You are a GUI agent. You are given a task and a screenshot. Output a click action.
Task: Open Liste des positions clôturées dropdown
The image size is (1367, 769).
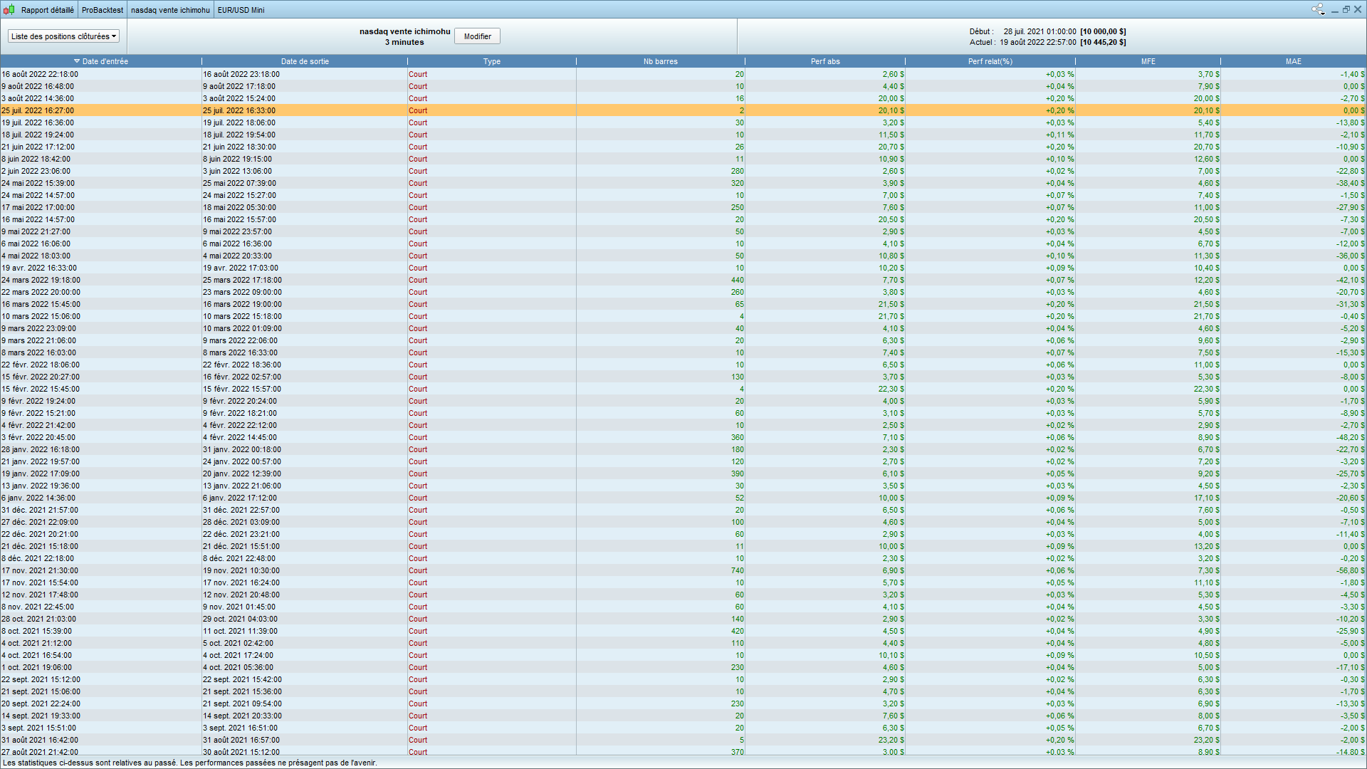click(63, 36)
